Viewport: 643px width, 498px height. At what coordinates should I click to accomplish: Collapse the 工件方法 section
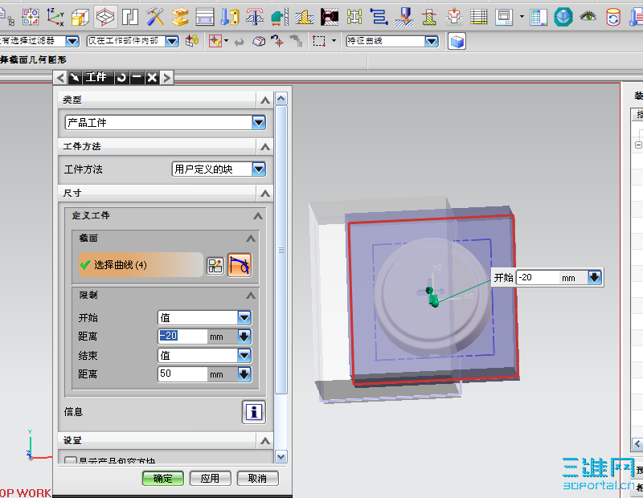(x=265, y=147)
